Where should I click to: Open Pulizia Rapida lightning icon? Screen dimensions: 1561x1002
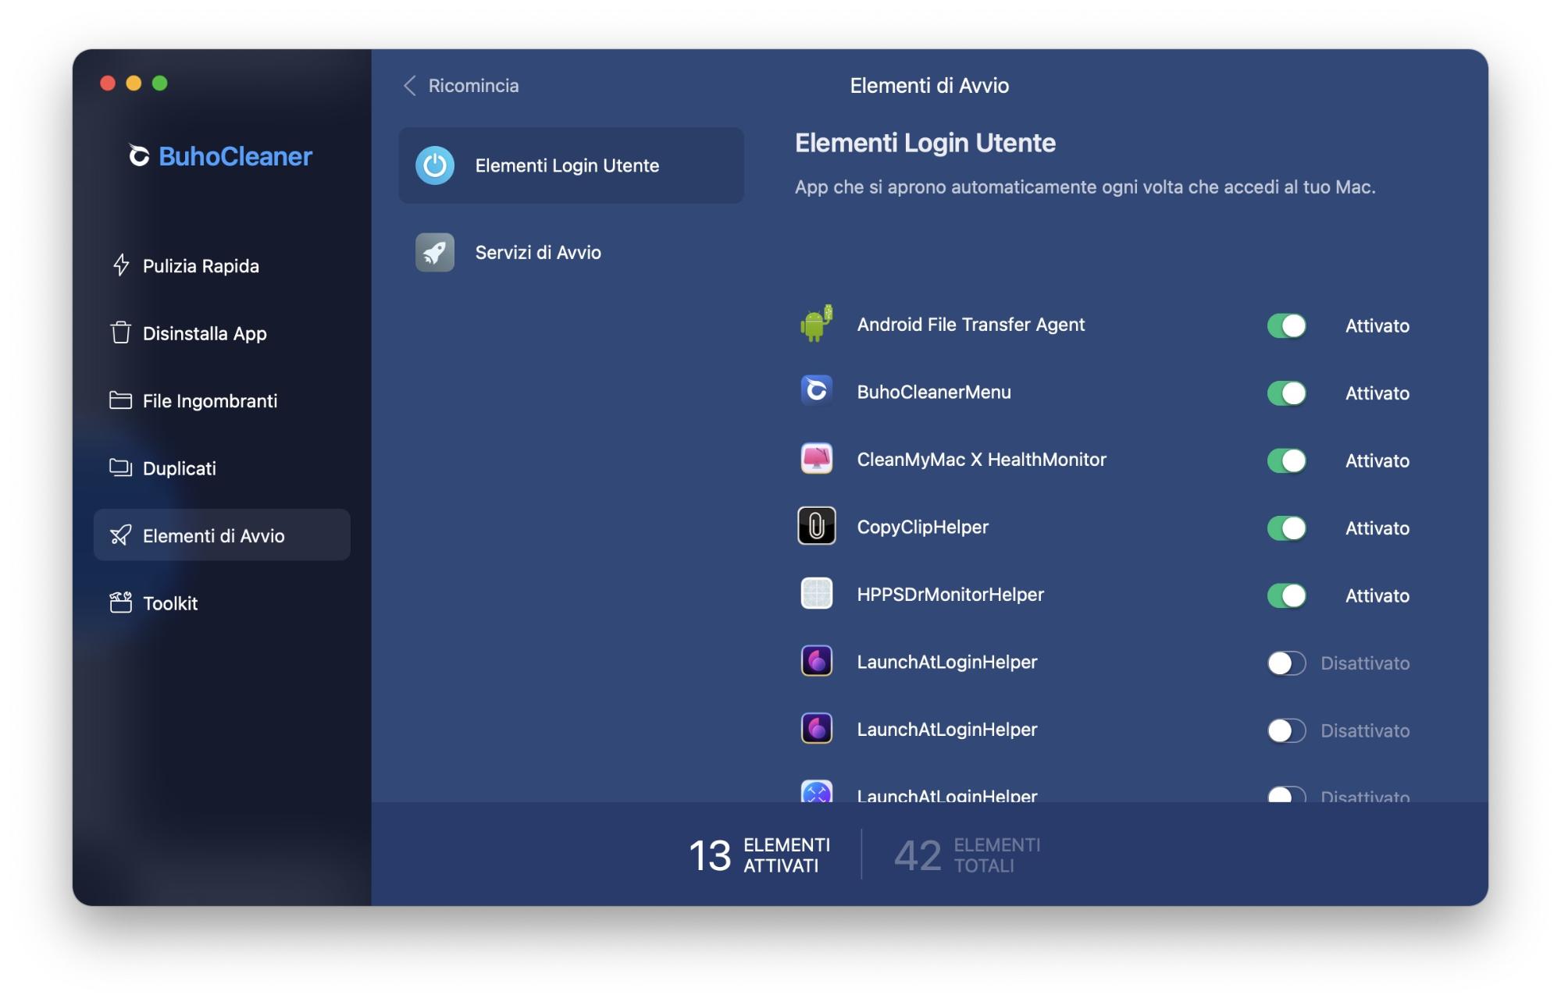(121, 265)
